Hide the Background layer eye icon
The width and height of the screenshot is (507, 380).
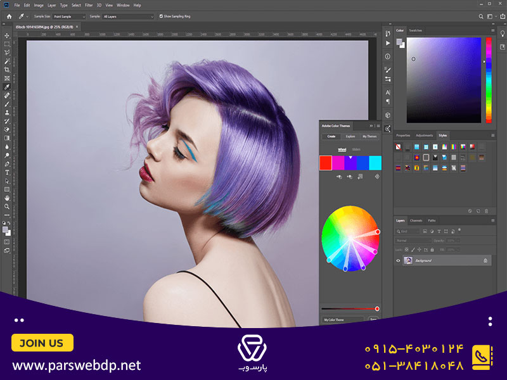click(398, 260)
